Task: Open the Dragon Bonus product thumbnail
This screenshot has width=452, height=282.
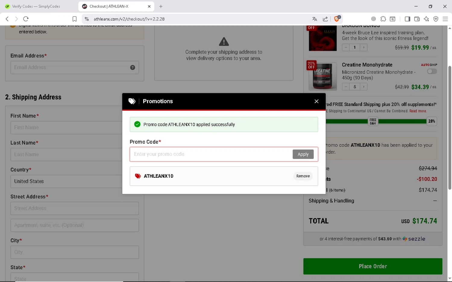Action: pos(322,38)
